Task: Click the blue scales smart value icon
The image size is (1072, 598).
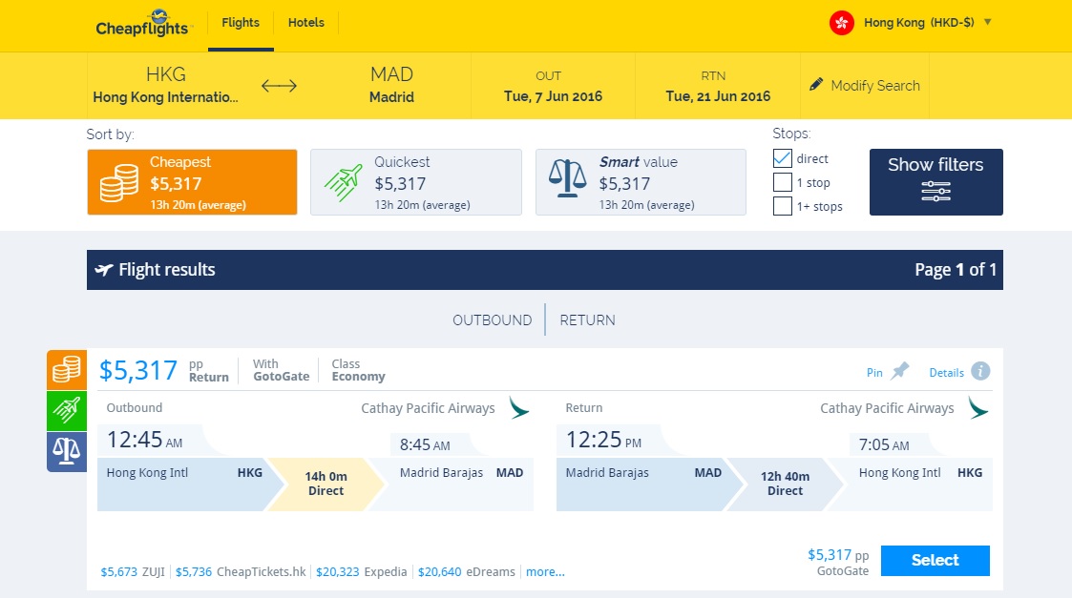Action: (66, 451)
